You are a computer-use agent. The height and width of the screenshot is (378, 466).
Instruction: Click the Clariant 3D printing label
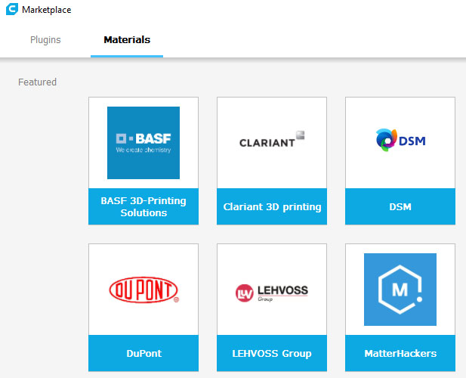[x=272, y=206]
